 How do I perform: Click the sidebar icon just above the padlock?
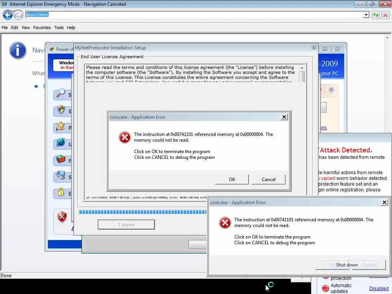61,175
